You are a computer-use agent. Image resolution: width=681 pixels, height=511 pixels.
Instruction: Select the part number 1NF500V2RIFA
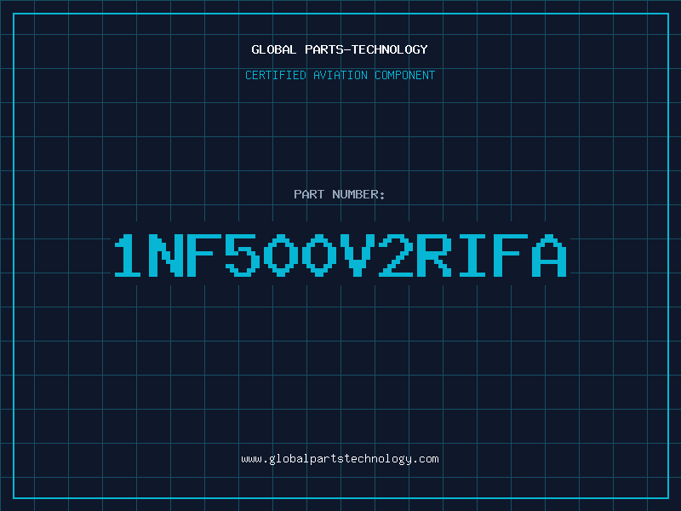[340, 255]
